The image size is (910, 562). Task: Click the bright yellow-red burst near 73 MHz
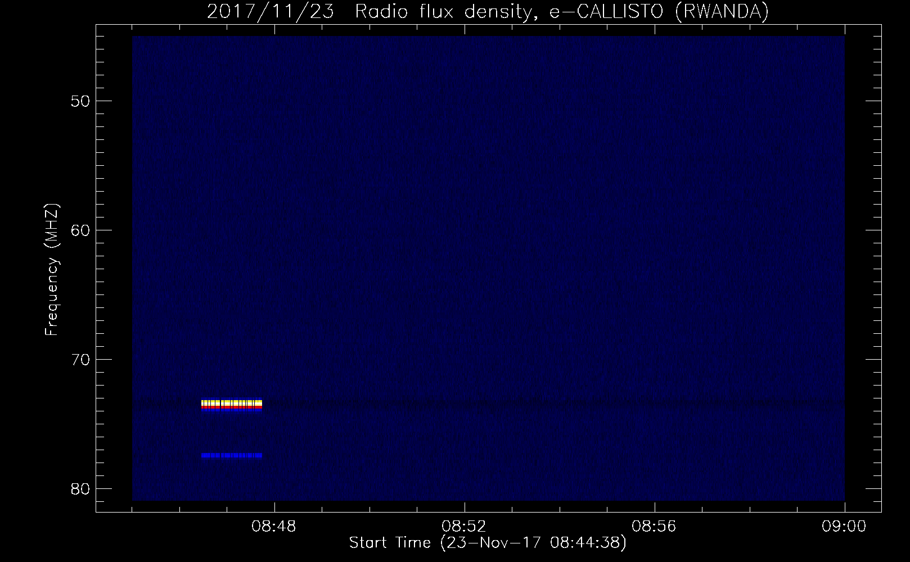point(232,405)
